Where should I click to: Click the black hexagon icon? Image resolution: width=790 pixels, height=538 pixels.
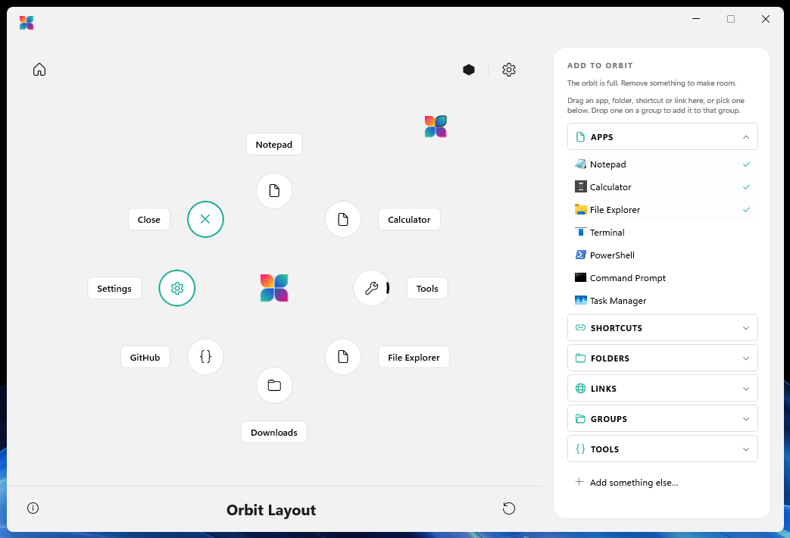(x=469, y=70)
